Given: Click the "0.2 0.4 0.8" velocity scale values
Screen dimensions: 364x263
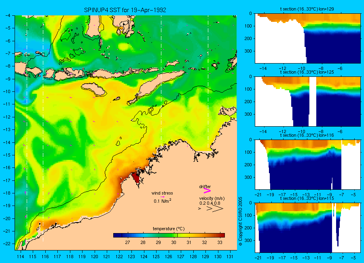Looking at the screenshot, I should [x=210, y=203].
